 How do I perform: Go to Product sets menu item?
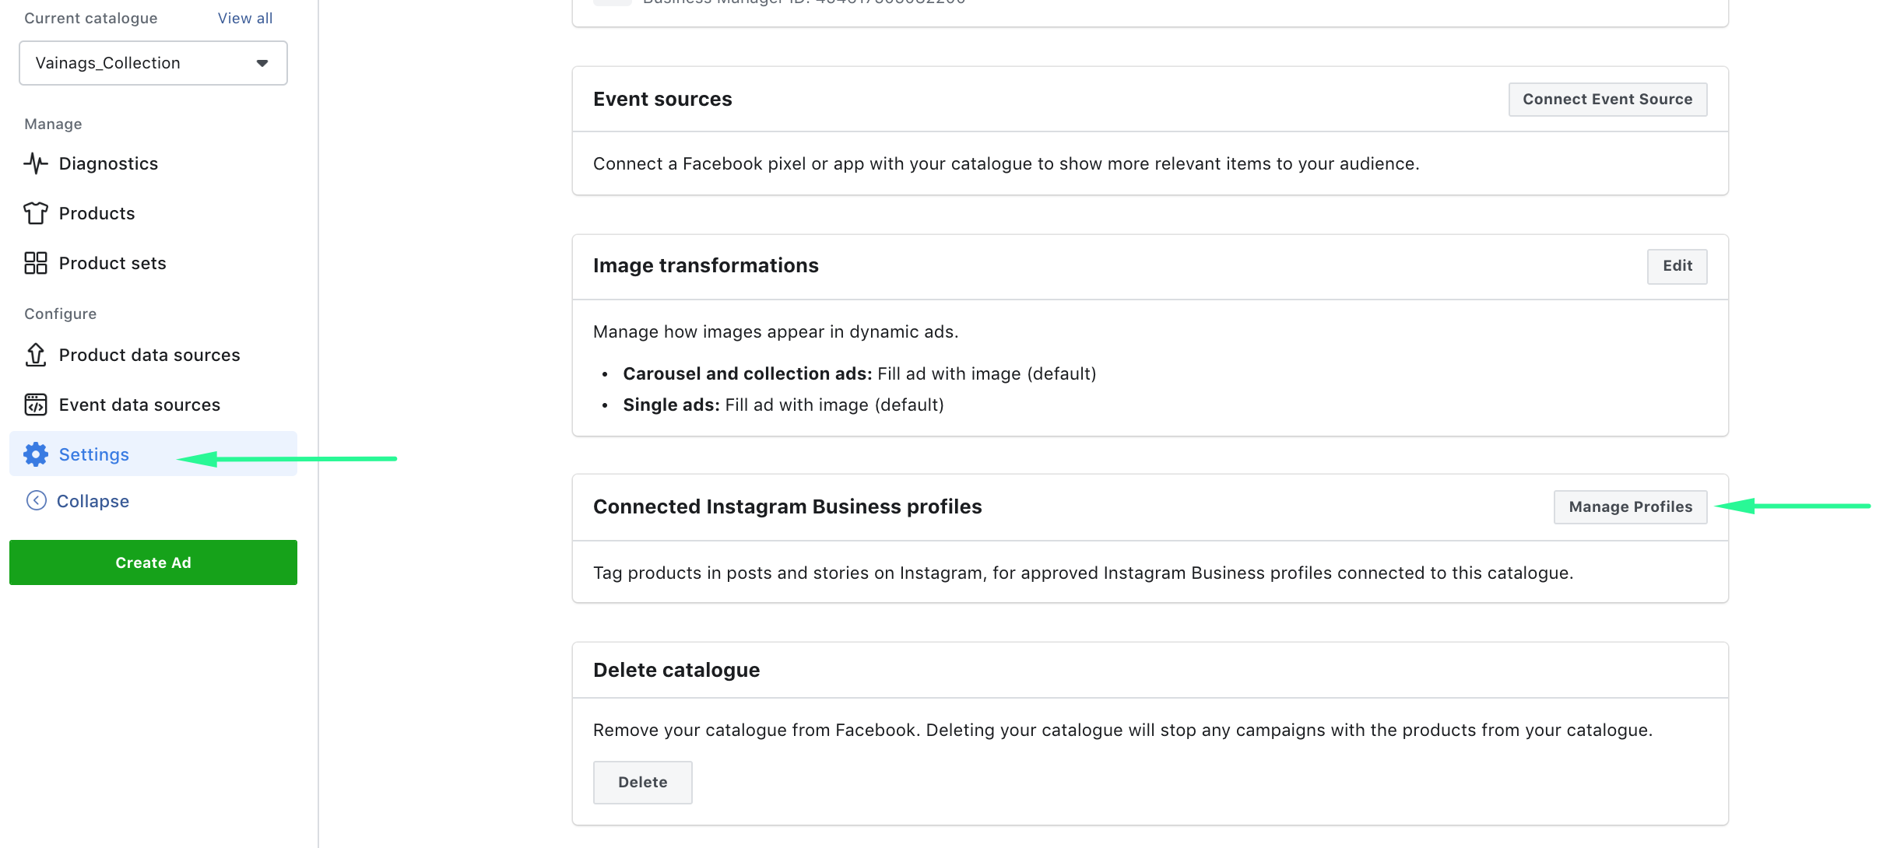click(113, 263)
